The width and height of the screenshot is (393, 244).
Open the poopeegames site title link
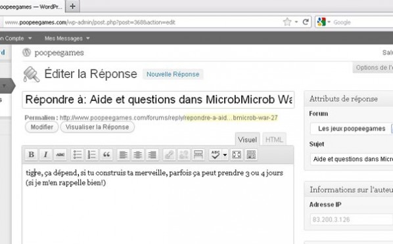[x=59, y=53]
